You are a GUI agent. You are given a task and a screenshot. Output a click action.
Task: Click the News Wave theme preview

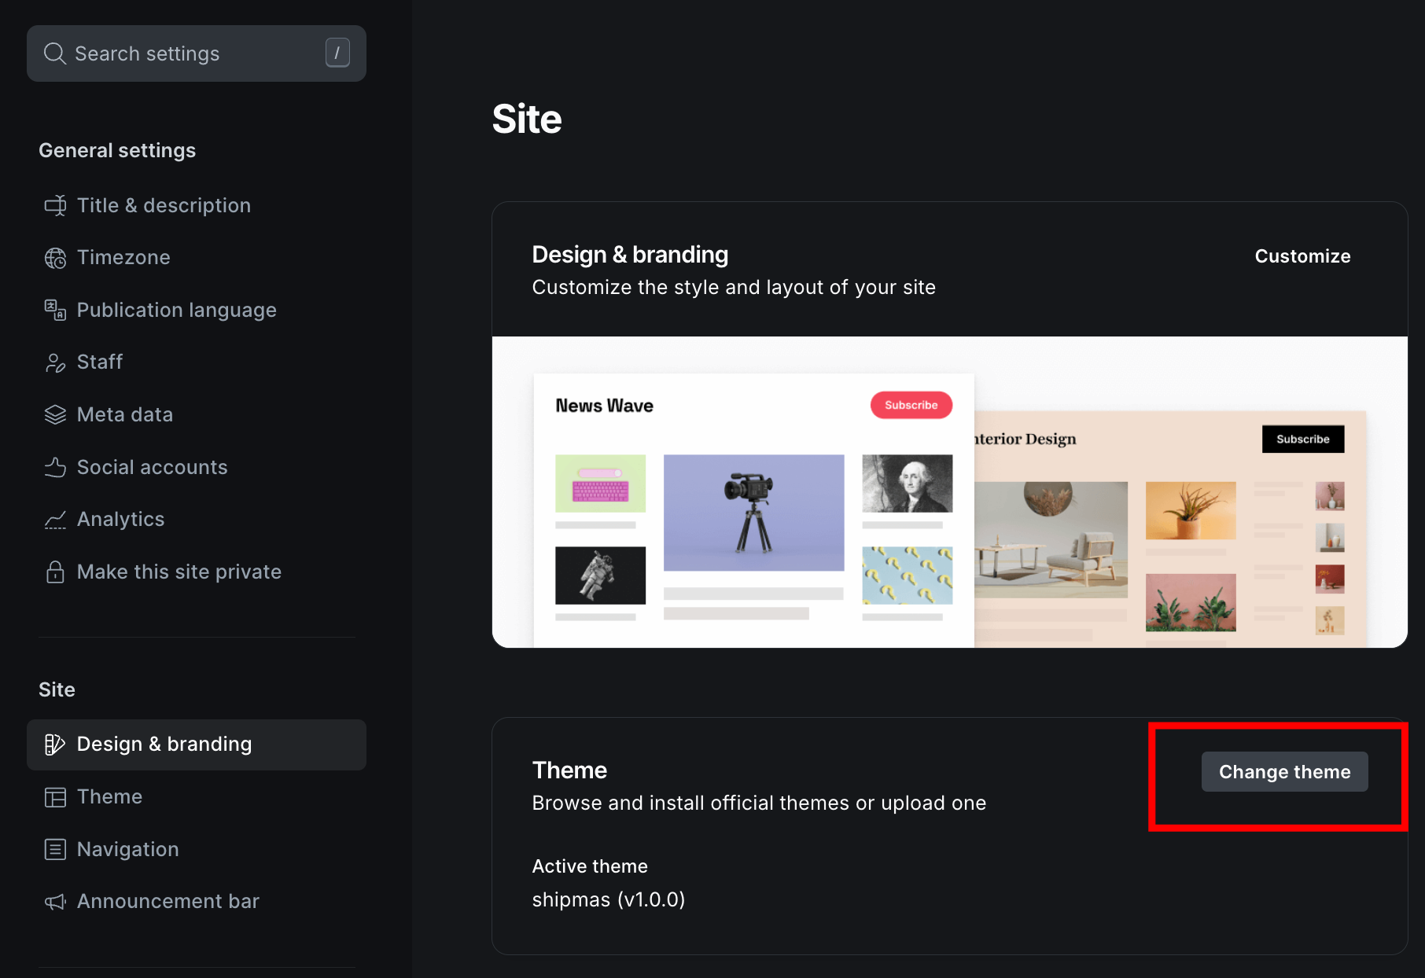753,510
